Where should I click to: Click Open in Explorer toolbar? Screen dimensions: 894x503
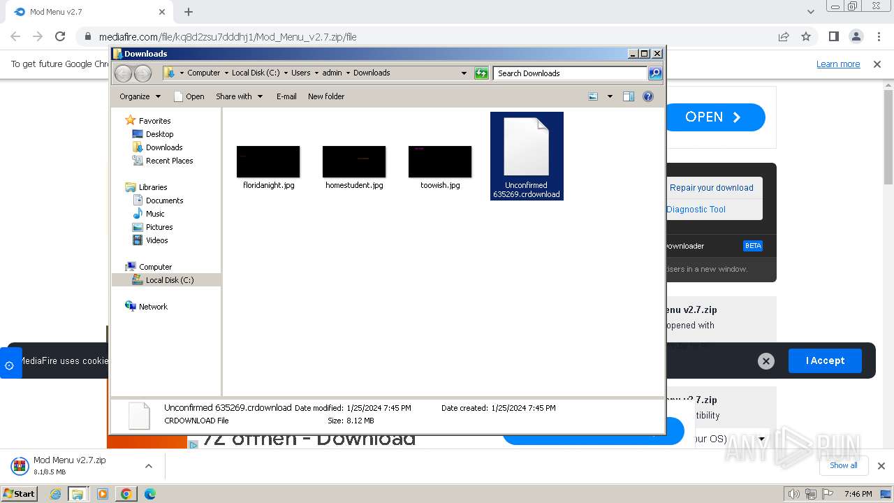pos(189,96)
